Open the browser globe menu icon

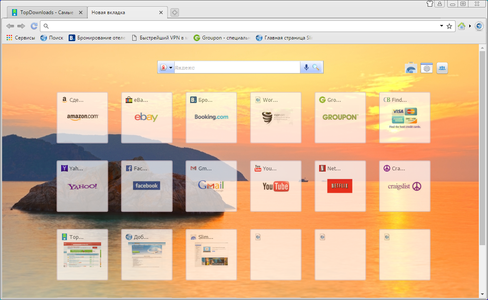[479, 26]
